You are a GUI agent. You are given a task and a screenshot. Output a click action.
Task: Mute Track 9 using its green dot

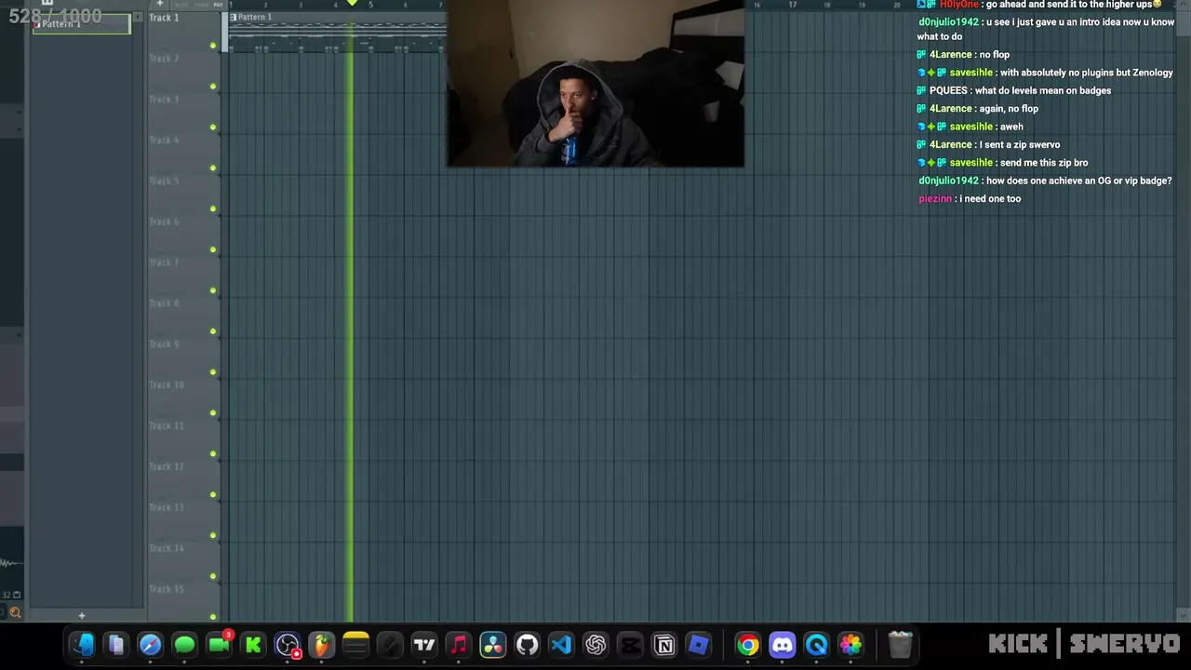(213, 372)
